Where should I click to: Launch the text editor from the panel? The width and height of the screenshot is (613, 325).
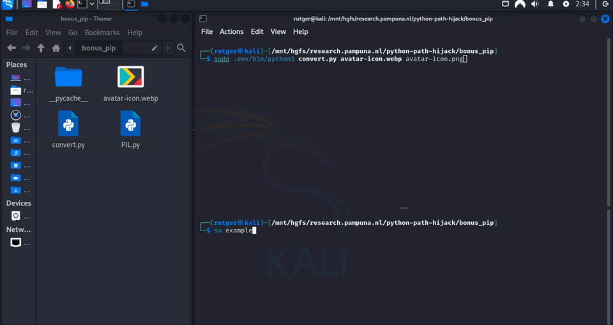57,4
